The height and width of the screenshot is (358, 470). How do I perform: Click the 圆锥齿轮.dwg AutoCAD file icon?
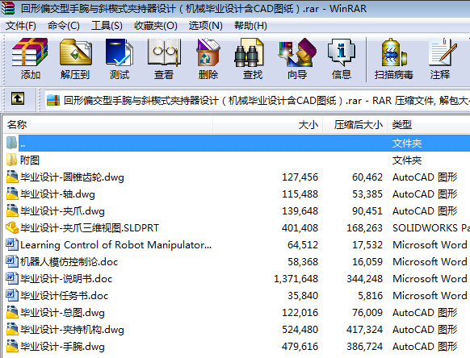click(12, 177)
